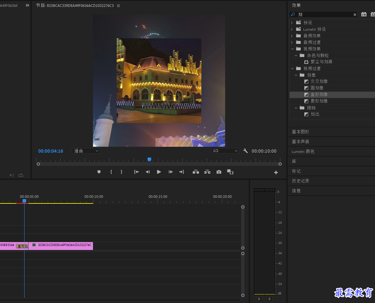Open the 标记 panel
375x303 pixels.
(296, 171)
